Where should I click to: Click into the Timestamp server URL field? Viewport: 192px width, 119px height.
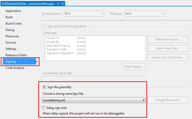94,78
